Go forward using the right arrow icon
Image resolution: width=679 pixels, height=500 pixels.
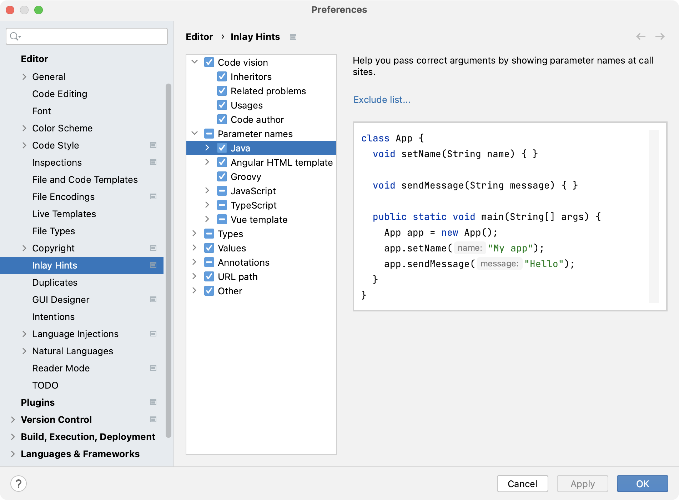660,36
